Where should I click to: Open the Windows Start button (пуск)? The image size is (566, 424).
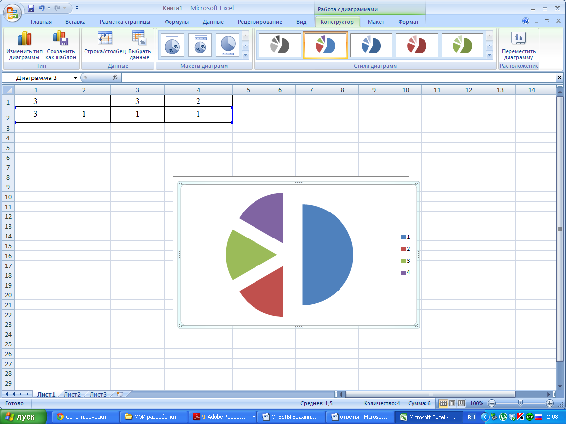tap(24, 417)
